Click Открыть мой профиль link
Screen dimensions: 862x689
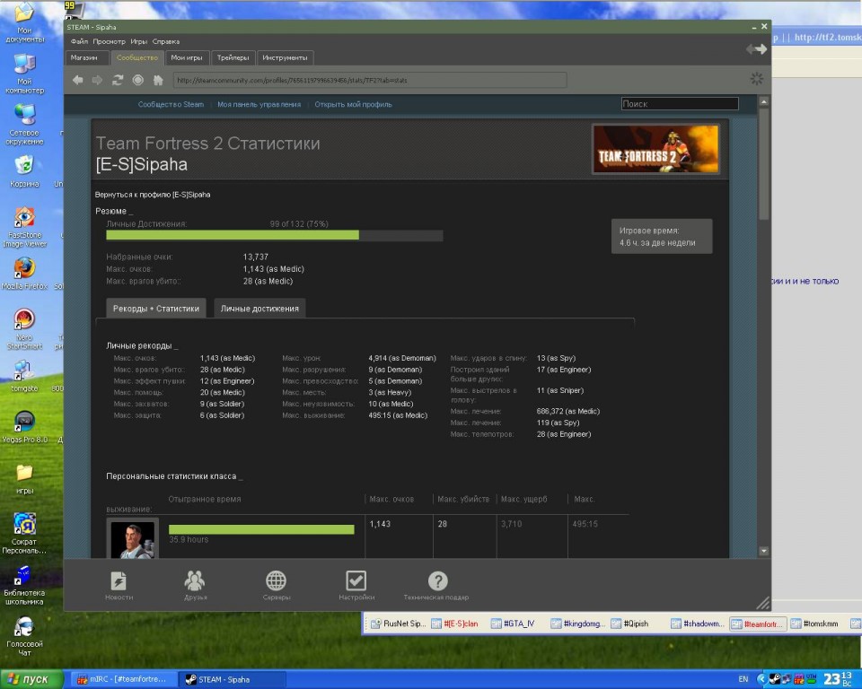click(353, 104)
